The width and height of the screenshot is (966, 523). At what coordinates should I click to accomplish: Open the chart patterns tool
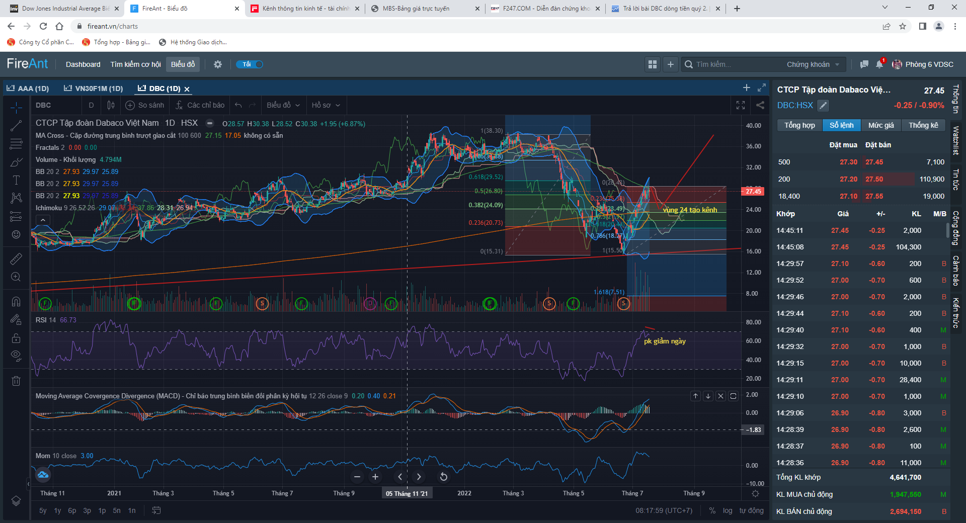click(16, 198)
